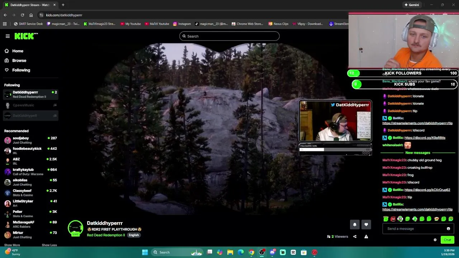
Task: Open OBS Studio from taskbar
Action: [x=262, y=252]
